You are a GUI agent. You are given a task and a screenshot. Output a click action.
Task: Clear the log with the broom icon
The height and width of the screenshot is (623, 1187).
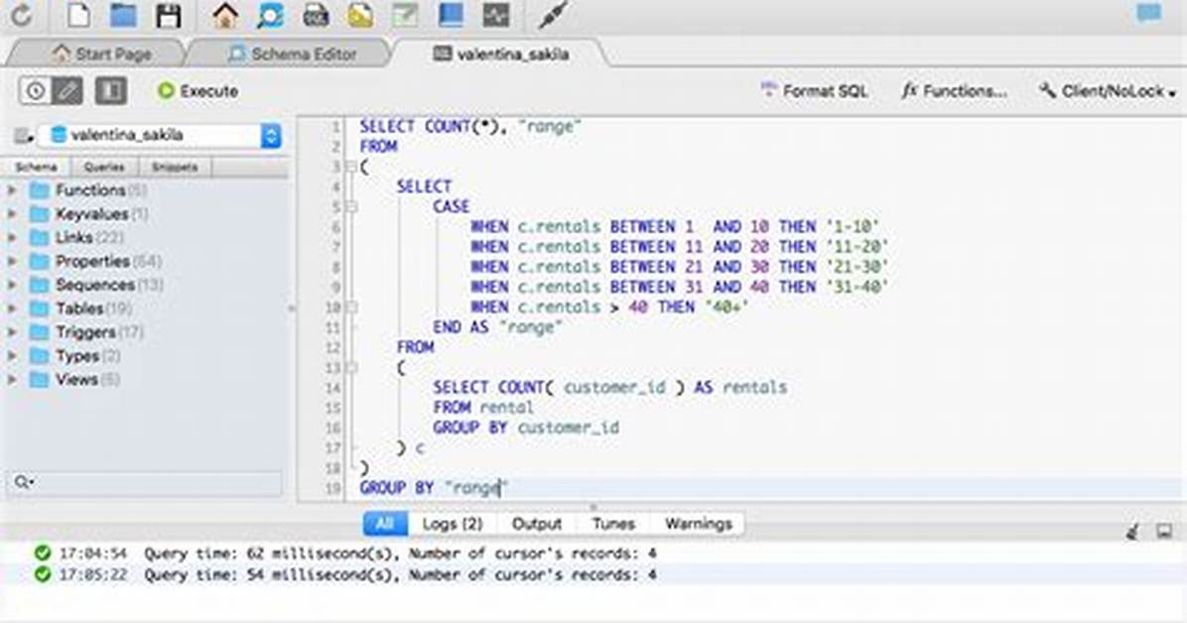[x=1133, y=532]
